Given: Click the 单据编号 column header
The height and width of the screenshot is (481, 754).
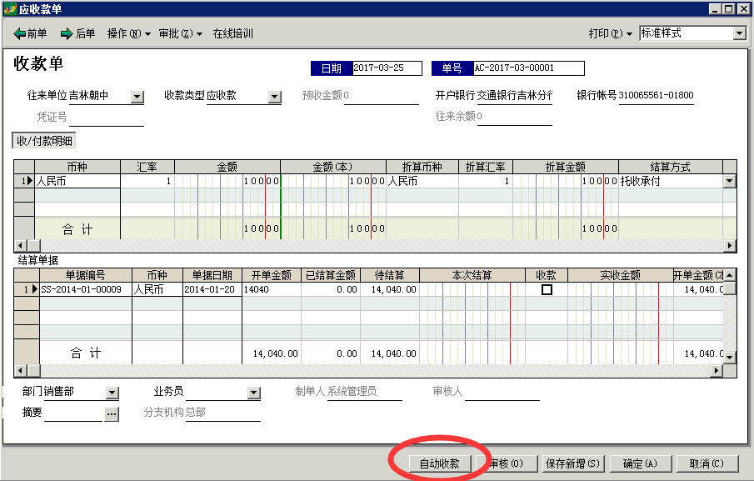Looking at the screenshot, I should coord(86,275).
